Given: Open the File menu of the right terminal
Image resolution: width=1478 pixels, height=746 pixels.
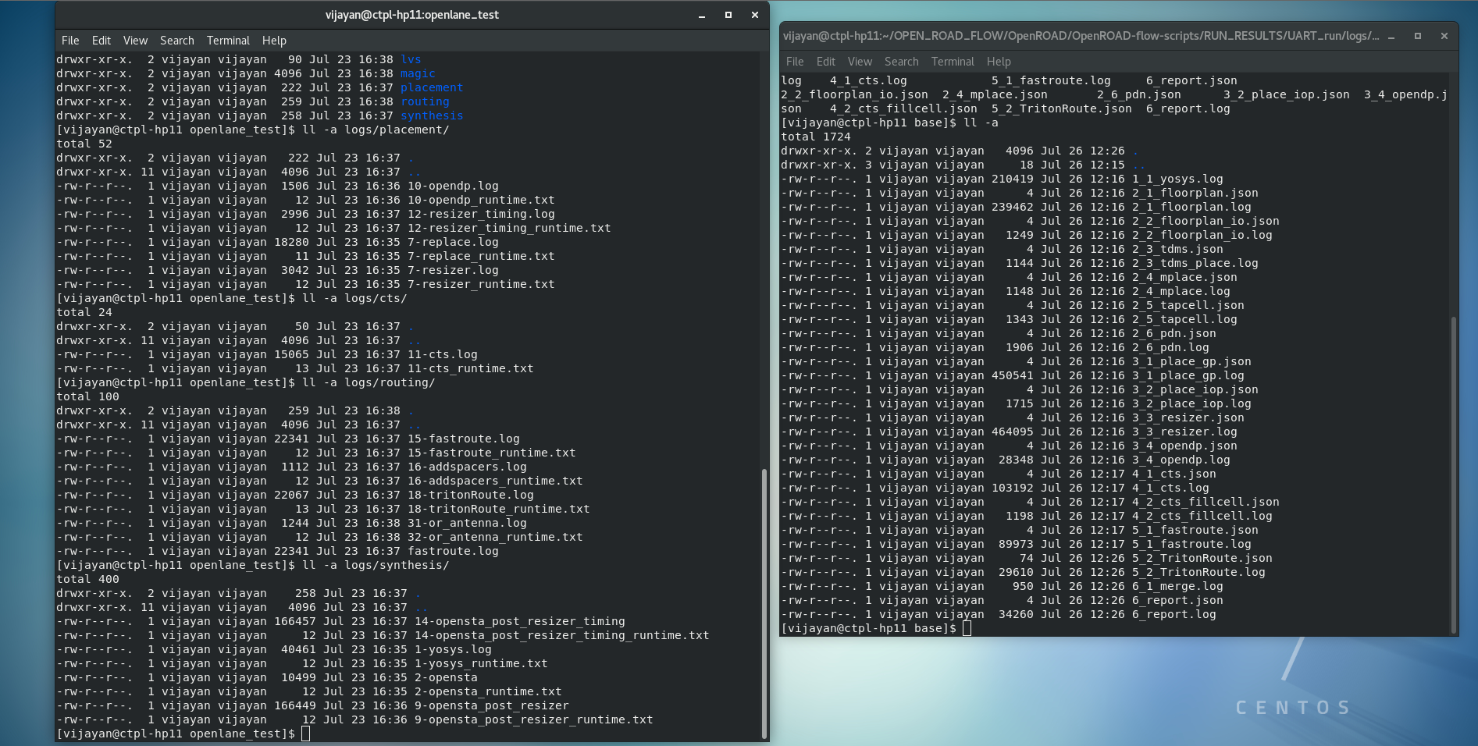Looking at the screenshot, I should (x=794, y=61).
